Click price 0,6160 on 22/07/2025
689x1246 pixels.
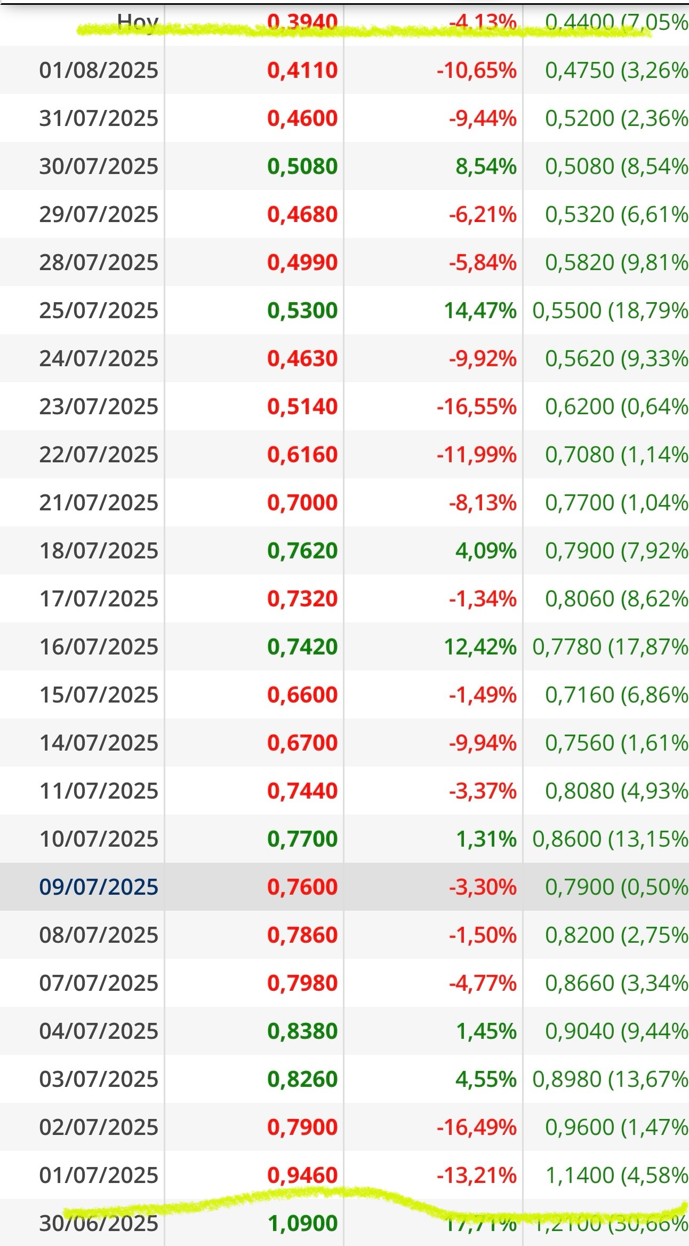click(302, 455)
